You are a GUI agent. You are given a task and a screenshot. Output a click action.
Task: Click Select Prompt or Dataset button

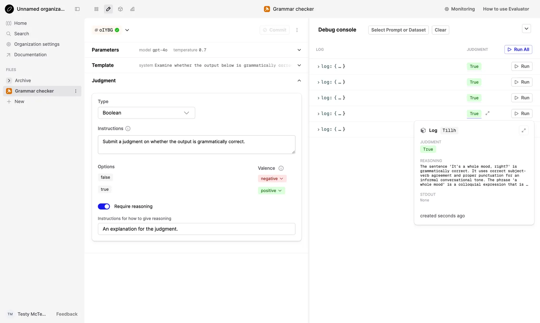pyautogui.click(x=398, y=30)
